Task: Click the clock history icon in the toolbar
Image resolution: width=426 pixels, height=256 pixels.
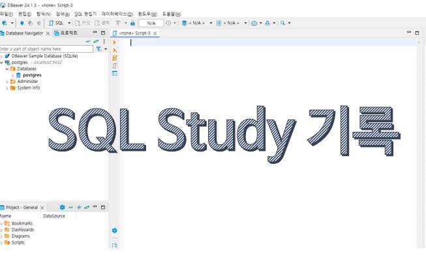Action: click(x=168, y=23)
